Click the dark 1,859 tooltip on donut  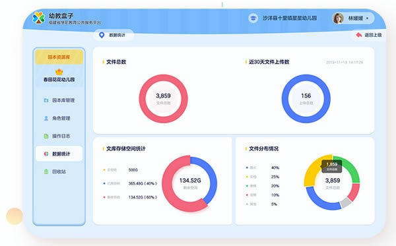point(331,166)
